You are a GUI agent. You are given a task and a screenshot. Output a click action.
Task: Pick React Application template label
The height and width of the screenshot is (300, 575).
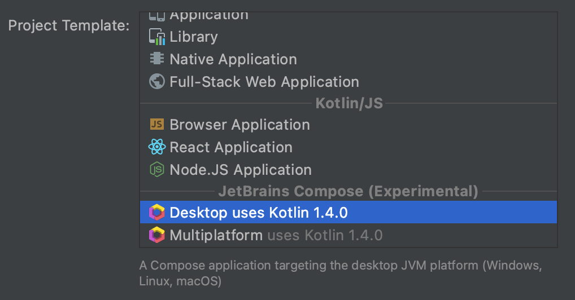point(231,147)
